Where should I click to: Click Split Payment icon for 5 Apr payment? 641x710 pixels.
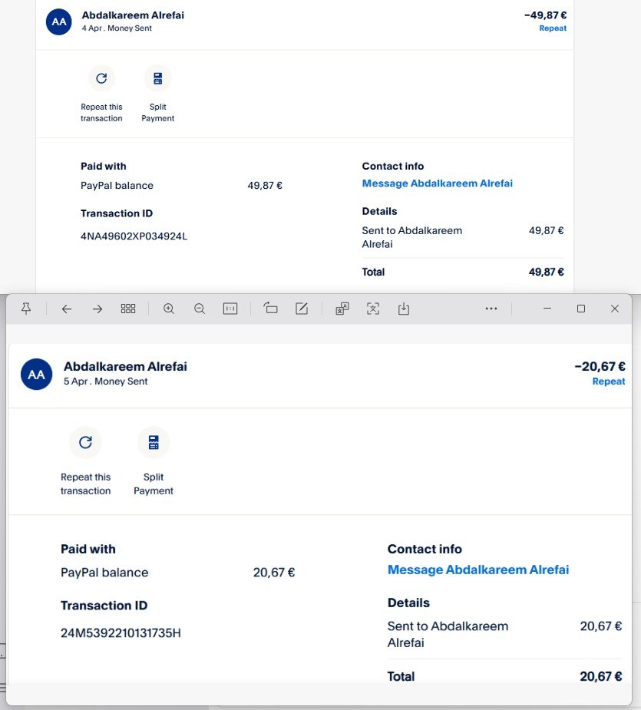click(x=154, y=442)
